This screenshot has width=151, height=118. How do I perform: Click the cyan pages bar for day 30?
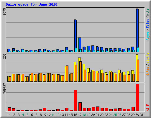[x=138, y=50]
